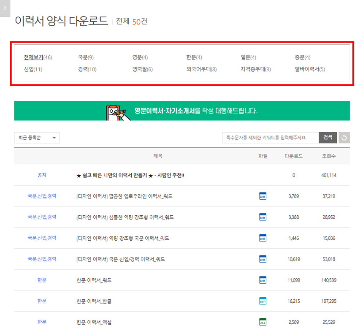
Task: Filter by 외국어우대(8) category
Action: click(x=201, y=69)
